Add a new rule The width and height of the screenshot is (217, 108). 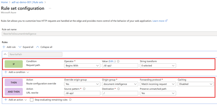(9, 47)
